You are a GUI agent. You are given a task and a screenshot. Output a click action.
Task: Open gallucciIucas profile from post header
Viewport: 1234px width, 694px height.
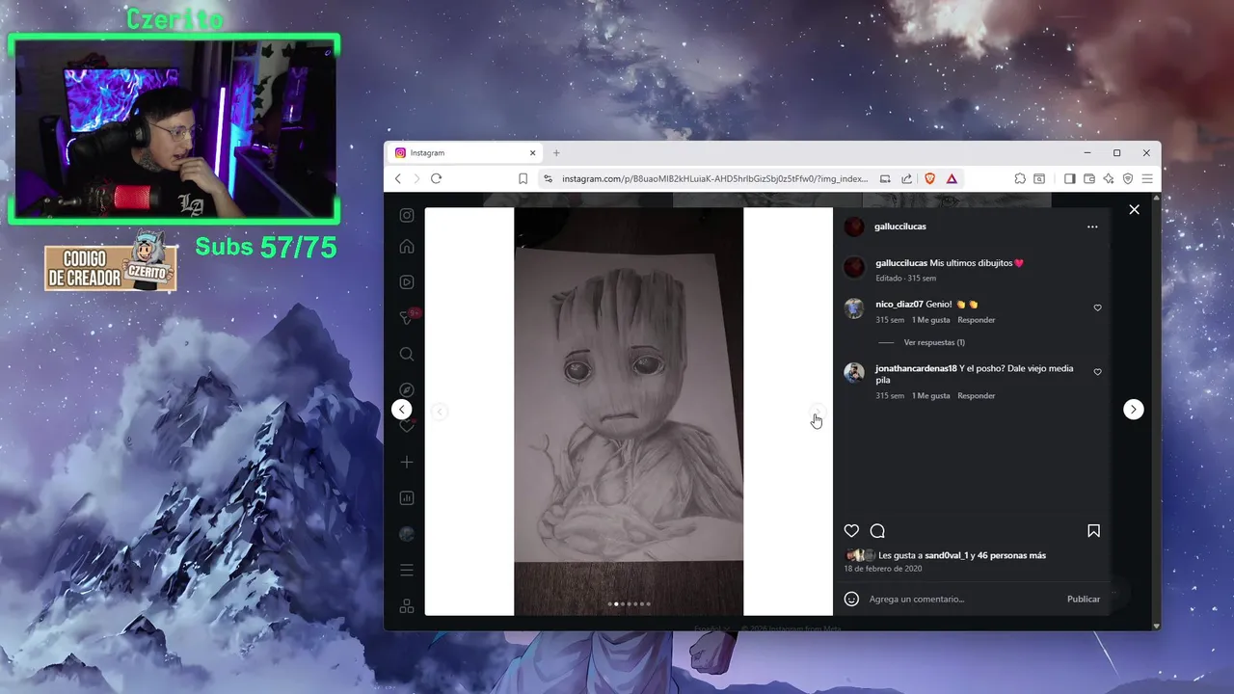tap(900, 227)
